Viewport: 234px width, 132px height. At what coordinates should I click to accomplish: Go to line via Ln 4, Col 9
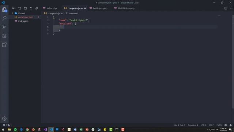click(180, 125)
